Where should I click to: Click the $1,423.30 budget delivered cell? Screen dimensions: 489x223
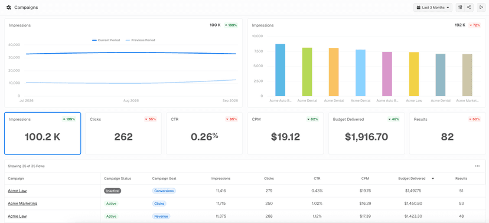point(413,216)
